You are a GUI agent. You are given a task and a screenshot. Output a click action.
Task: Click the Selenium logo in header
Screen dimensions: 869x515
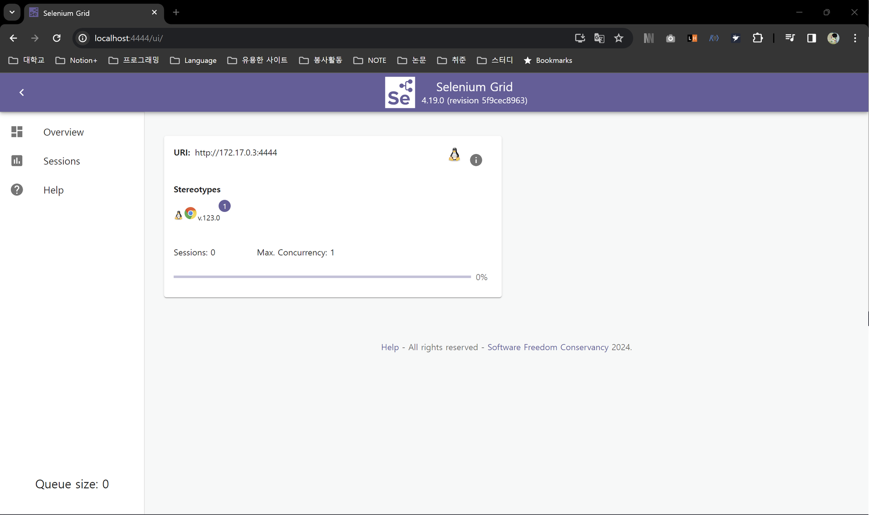[x=400, y=92]
